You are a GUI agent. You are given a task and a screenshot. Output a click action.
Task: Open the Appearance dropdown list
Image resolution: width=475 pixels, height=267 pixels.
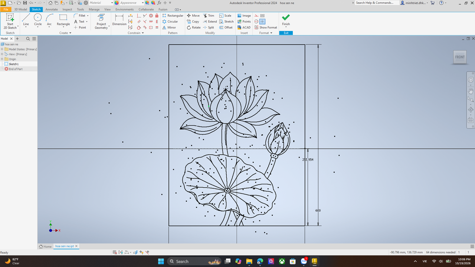pos(142,3)
